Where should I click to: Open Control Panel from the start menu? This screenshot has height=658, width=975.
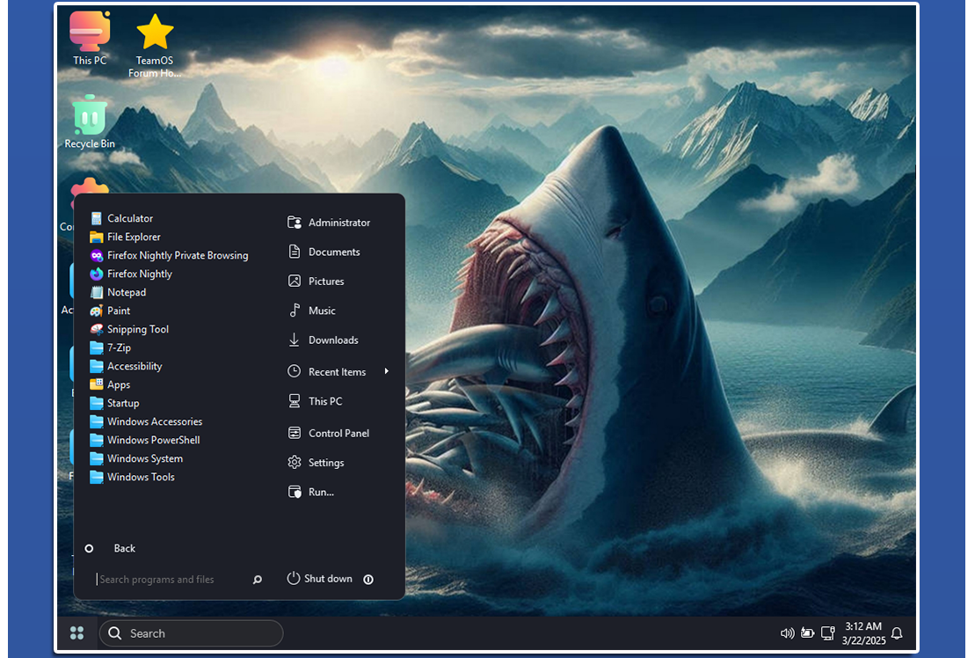pos(329,433)
